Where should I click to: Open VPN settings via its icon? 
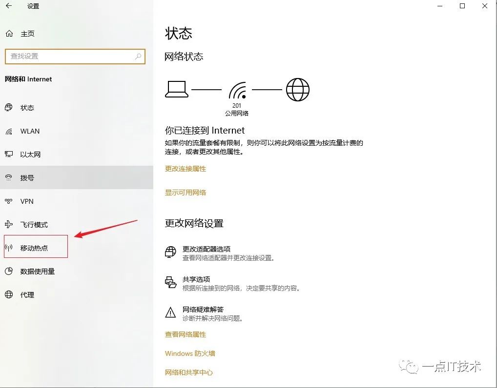tap(9, 201)
